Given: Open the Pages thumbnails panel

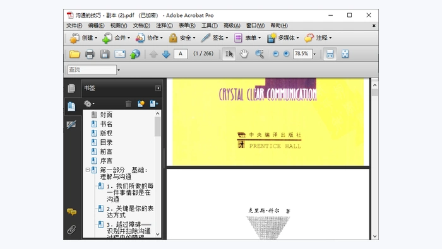Looking at the screenshot, I should pos(71,88).
